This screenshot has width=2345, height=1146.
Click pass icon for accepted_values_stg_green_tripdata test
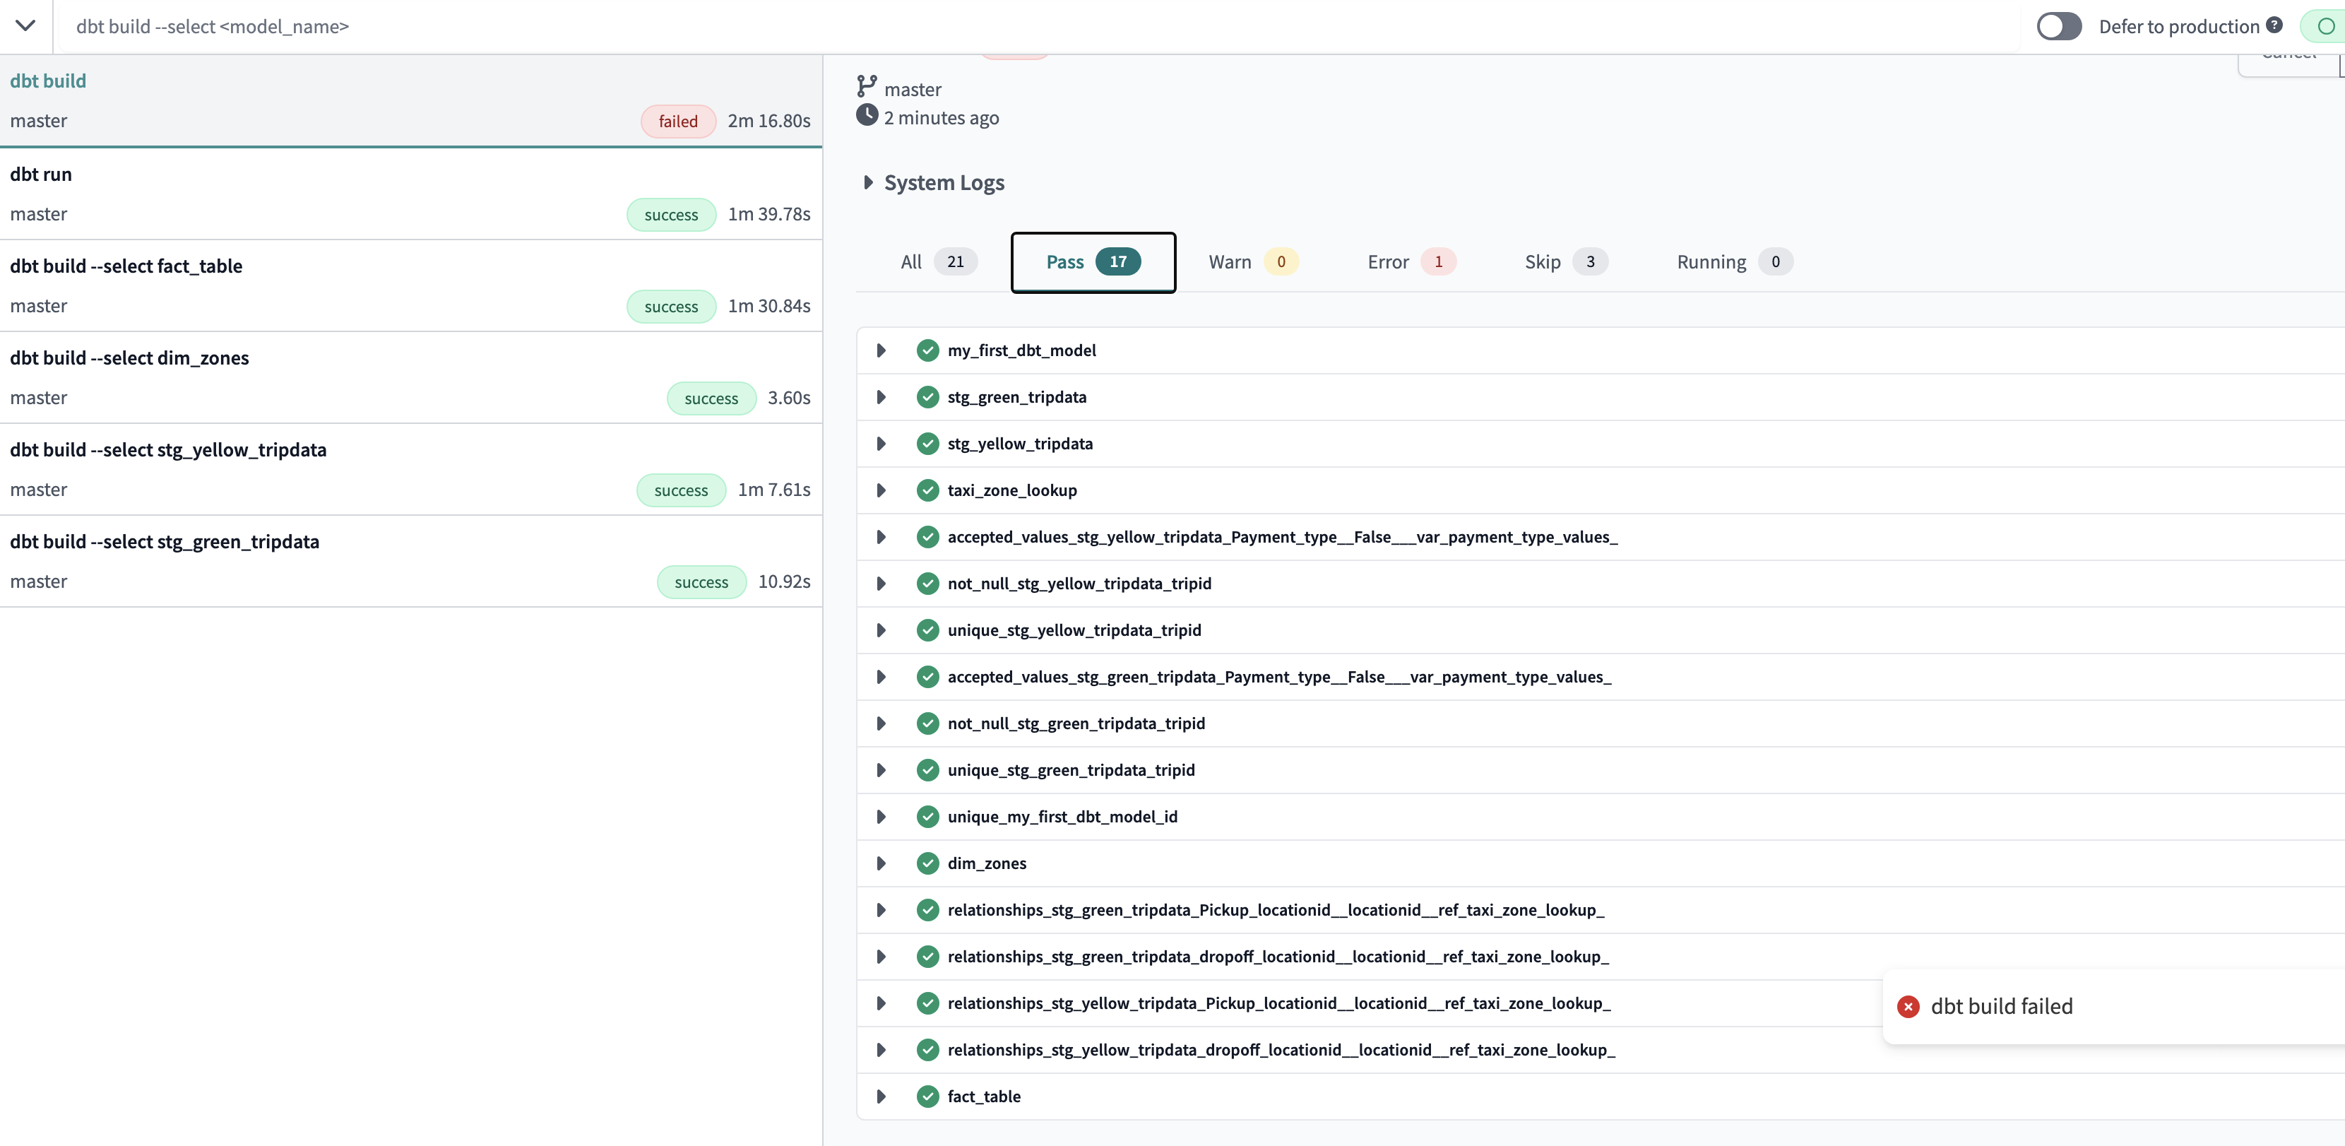click(x=927, y=678)
